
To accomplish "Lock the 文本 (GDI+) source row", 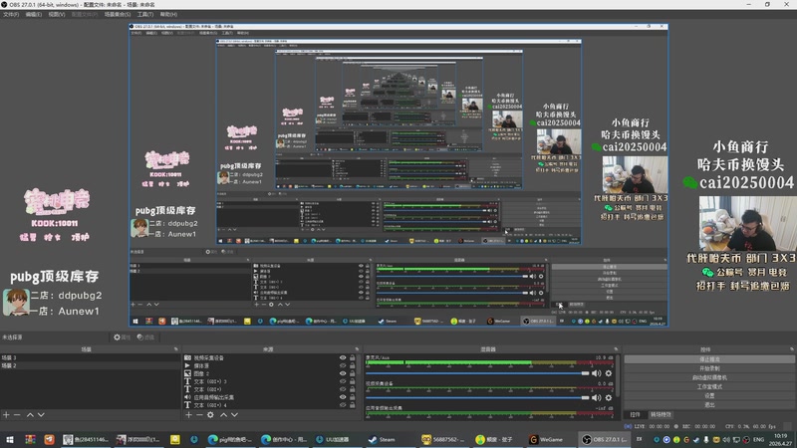I will [353, 389].
